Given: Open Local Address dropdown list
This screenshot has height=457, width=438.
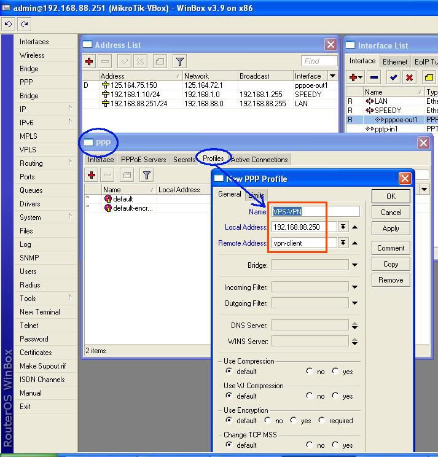Looking at the screenshot, I should [x=343, y=227].
